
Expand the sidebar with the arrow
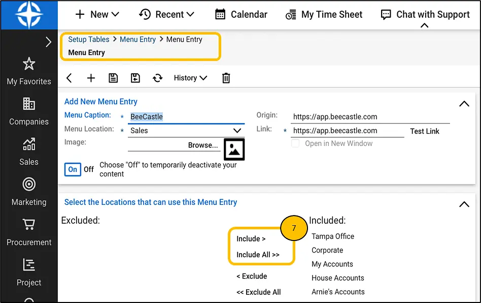pyautogui.click(x=48, y=42)
